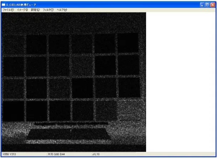Open the イメージ(I) menu
The image size is (217, 158).
coord(22,10)
